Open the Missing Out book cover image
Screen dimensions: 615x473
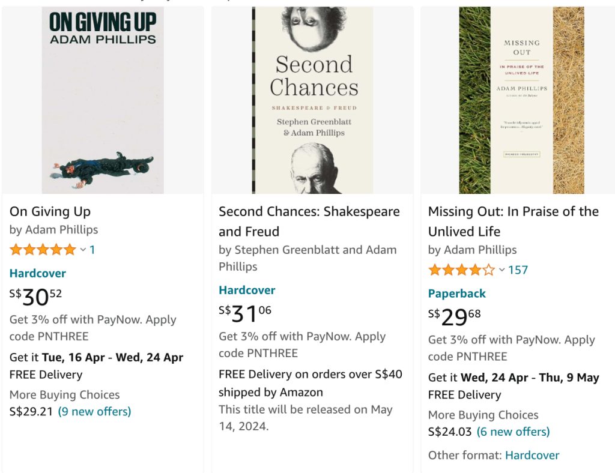pos(521,100)
